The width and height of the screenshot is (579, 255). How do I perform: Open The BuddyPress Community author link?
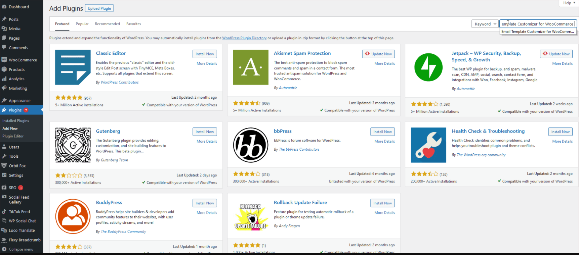[x=123, y=232]
